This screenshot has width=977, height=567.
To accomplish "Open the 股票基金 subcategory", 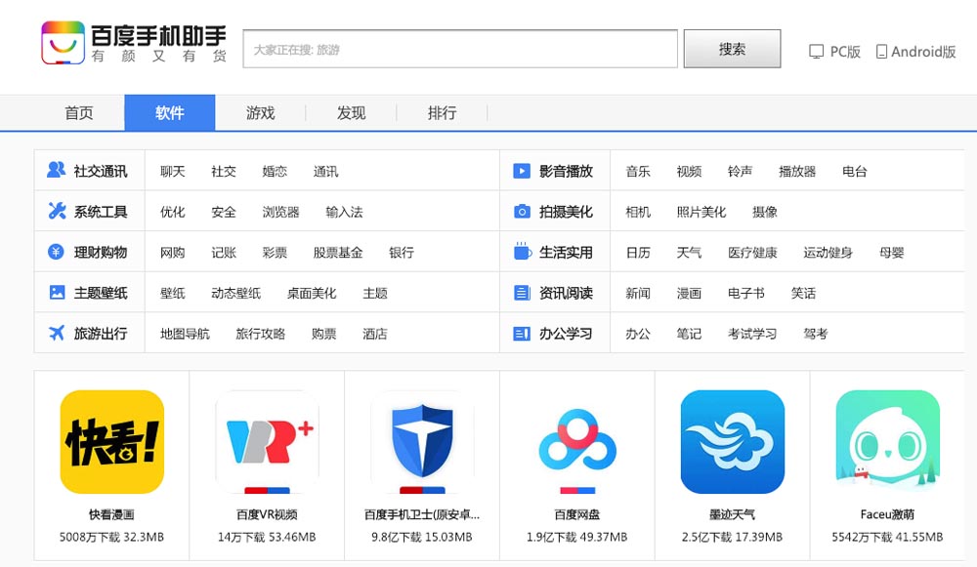I will (338, 252).
